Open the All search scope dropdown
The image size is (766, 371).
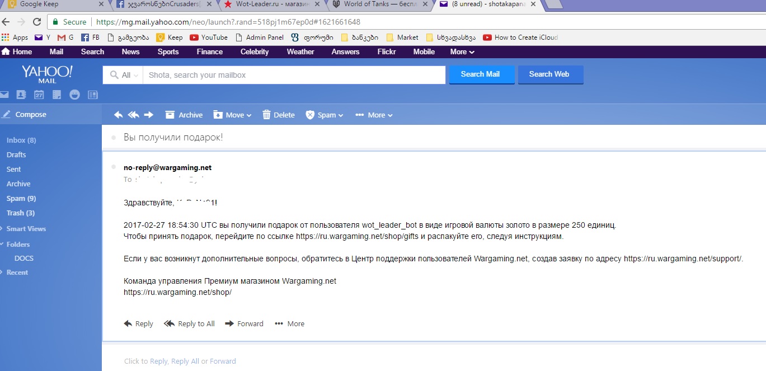click(123, 75)
